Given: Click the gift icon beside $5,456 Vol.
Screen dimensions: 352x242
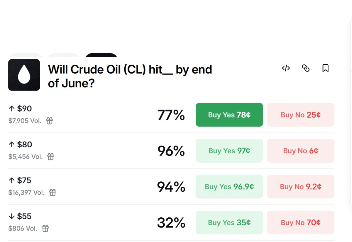Looking at the screenshot, I should click(51, 157).
